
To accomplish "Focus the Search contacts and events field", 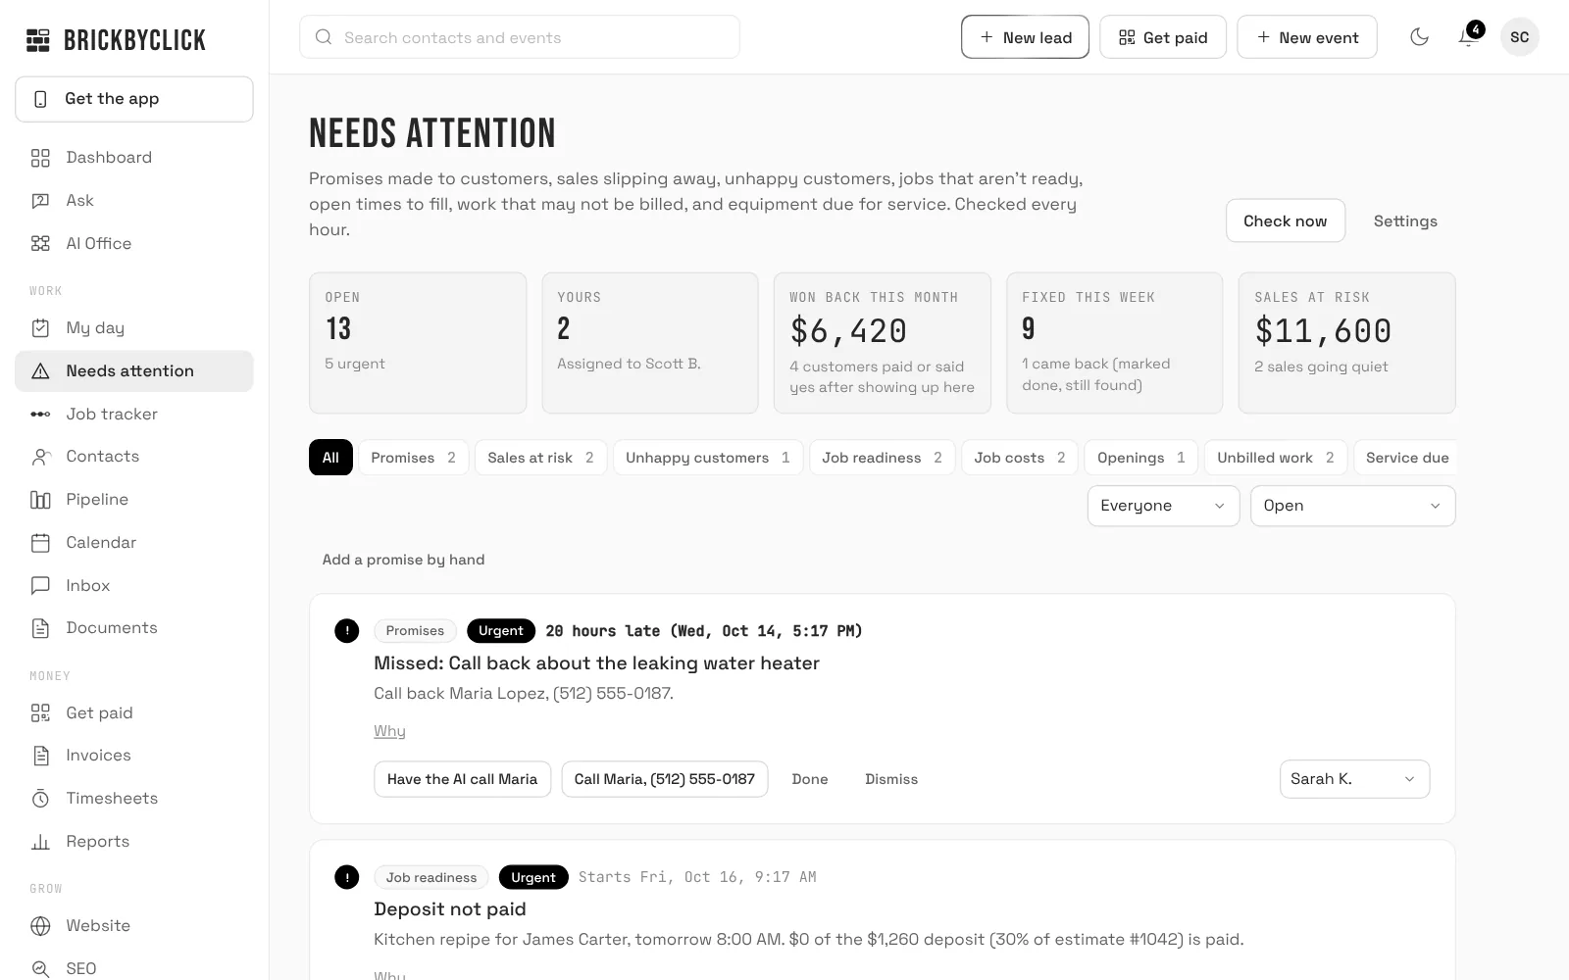I will 520,37.
